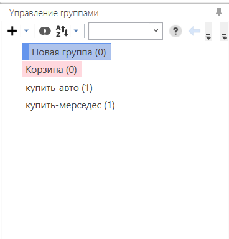The height and width of the screenshot is (239, 229).
Task: Open the empty combo box in toolbar
Action: [126, 31]
